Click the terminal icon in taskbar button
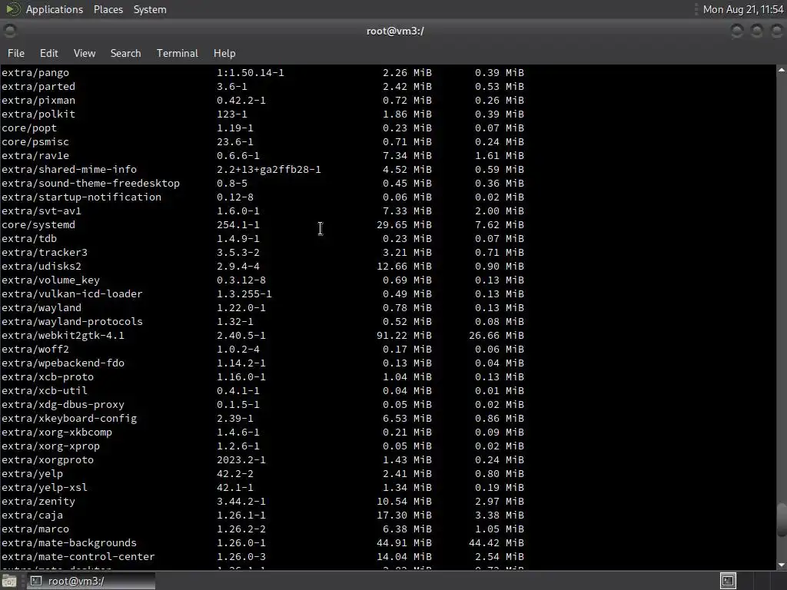 coord(36,581)
